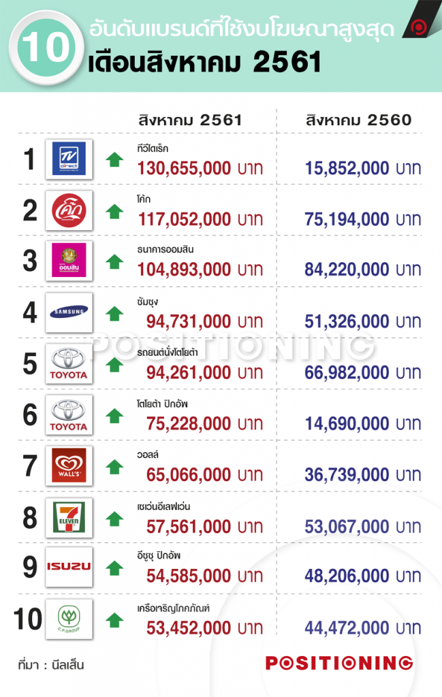Click the สิงหาคม 2561 column header
The width and height of the screenshot is (442, 697).
(x=190, y=120)
